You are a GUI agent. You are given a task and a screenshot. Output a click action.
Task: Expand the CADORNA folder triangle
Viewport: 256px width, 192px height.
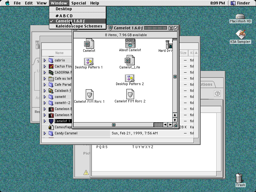click(x=45, y=72)
